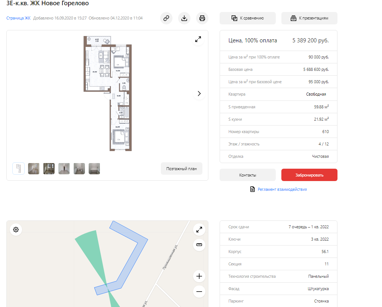Select the last gallery photo thumbnail
This screenshot has height=307, width=382.
[x=94, y=169]
